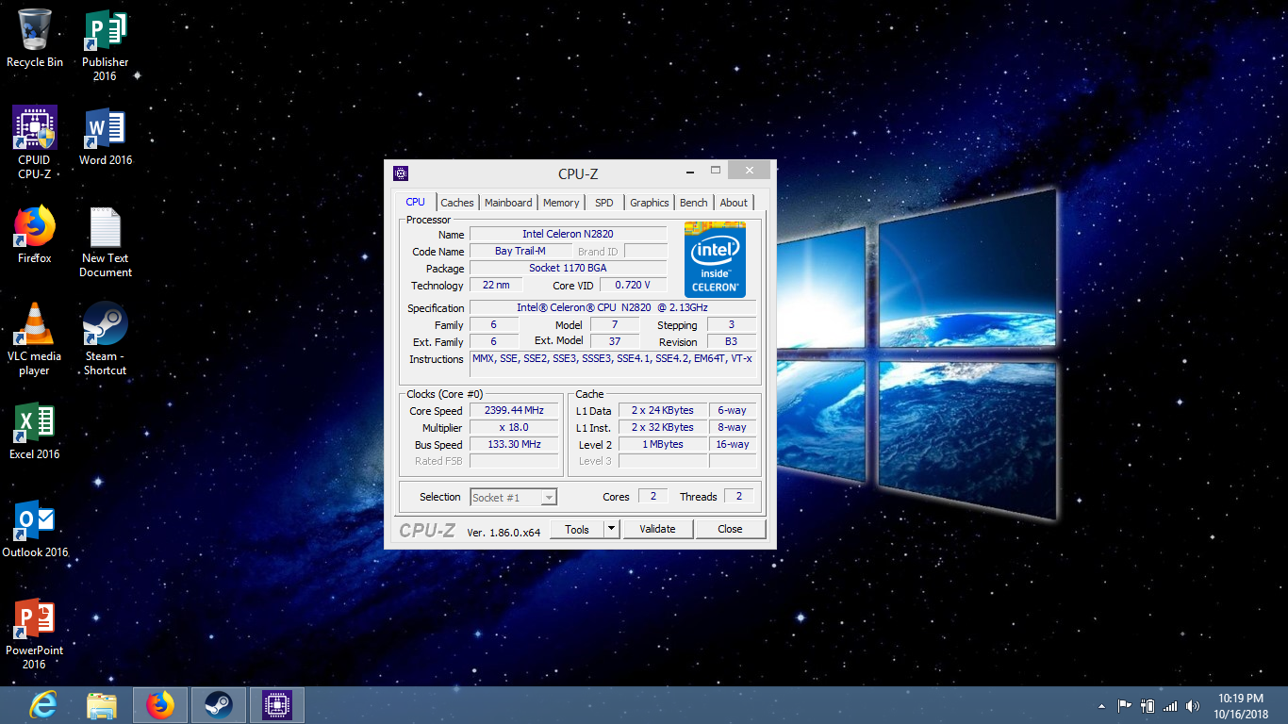Click the Close button in CPU-Z
The width and height of the screenshot is (1288, 724).
click(730, 529)
